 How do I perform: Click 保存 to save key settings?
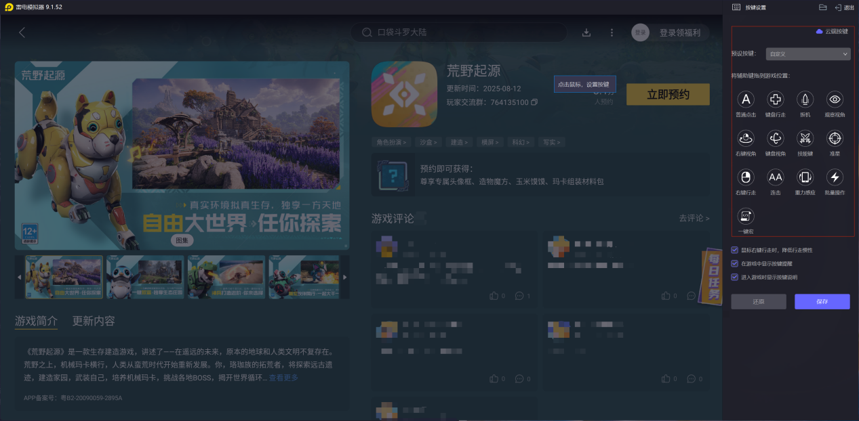point(821,301)
